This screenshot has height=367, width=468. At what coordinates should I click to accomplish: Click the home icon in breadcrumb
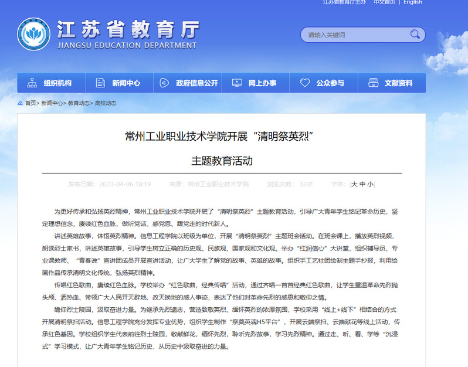point(20,103)
